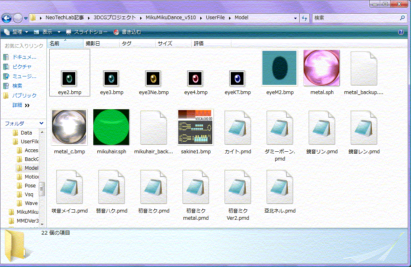
Task: Select the sakine1.bmp thumbnail
Action: (195, 127)
